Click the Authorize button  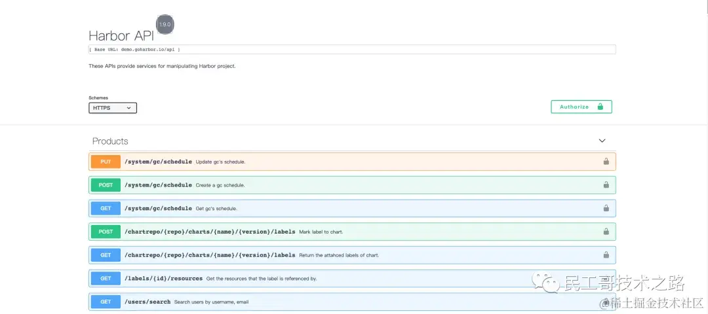581,107
